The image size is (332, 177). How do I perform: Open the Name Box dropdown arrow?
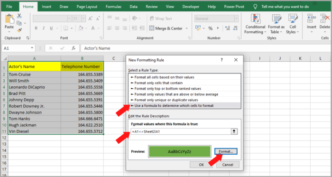tap(32, 48)
